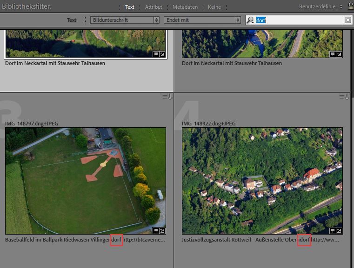This screenshot has height=268, width=354.
Task: Switch library filter to Metadaten mode
Action: [185, 7]
